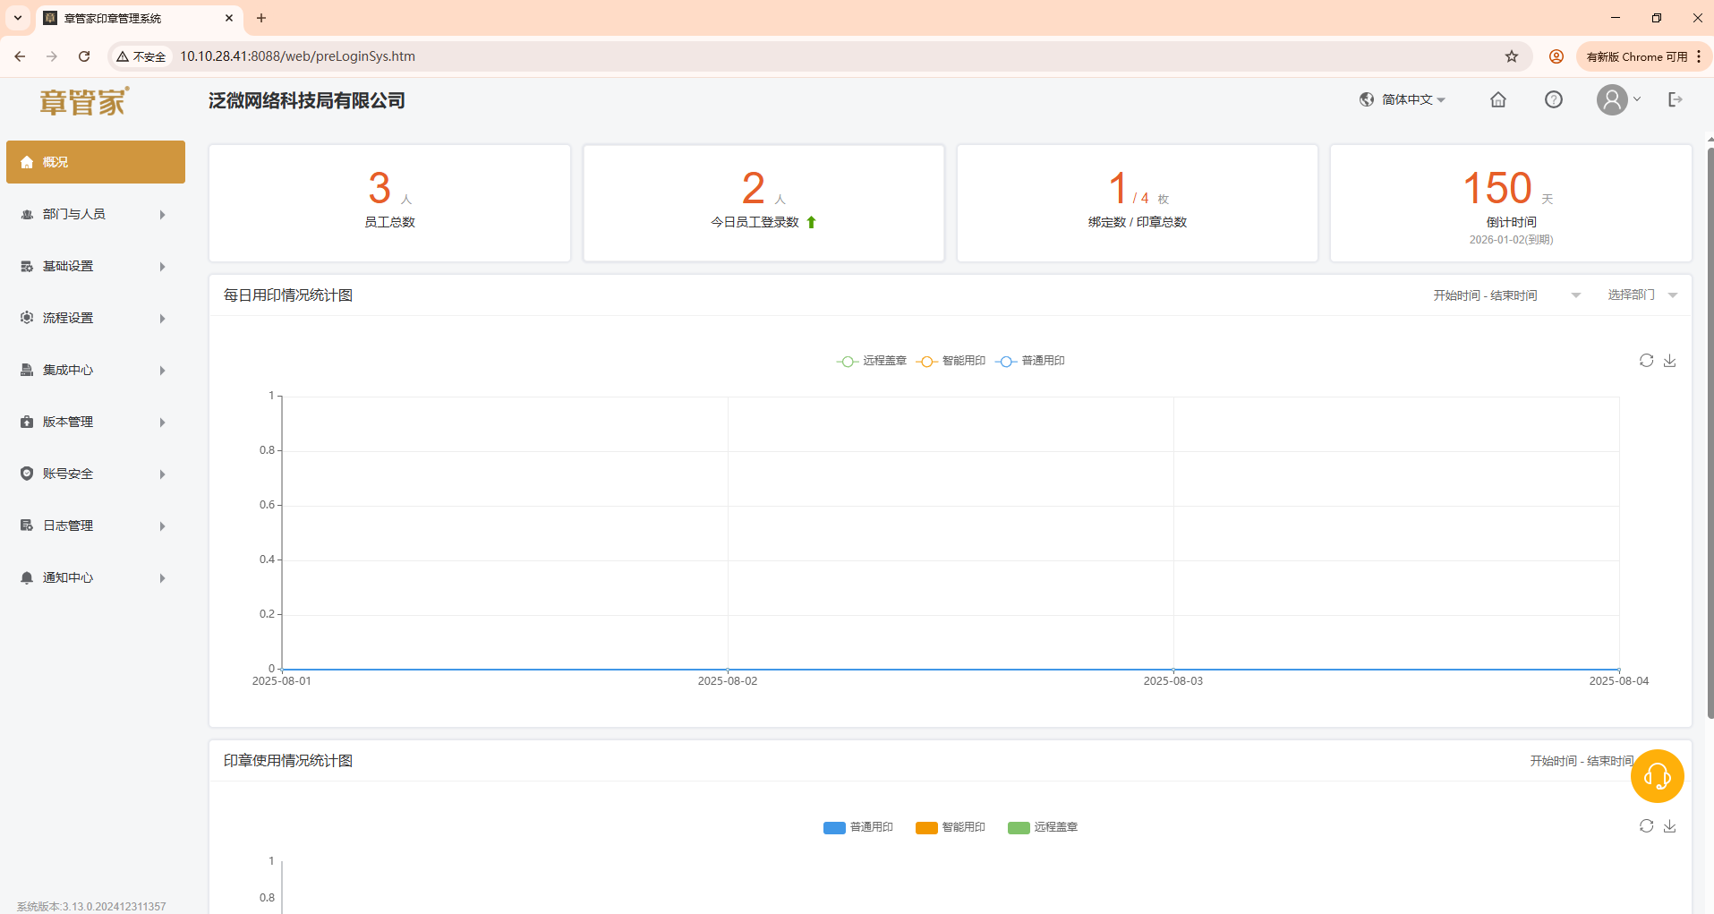Click the home icon beside 概况
This screenshot has height=914, width=1714.
coord(27,162)
